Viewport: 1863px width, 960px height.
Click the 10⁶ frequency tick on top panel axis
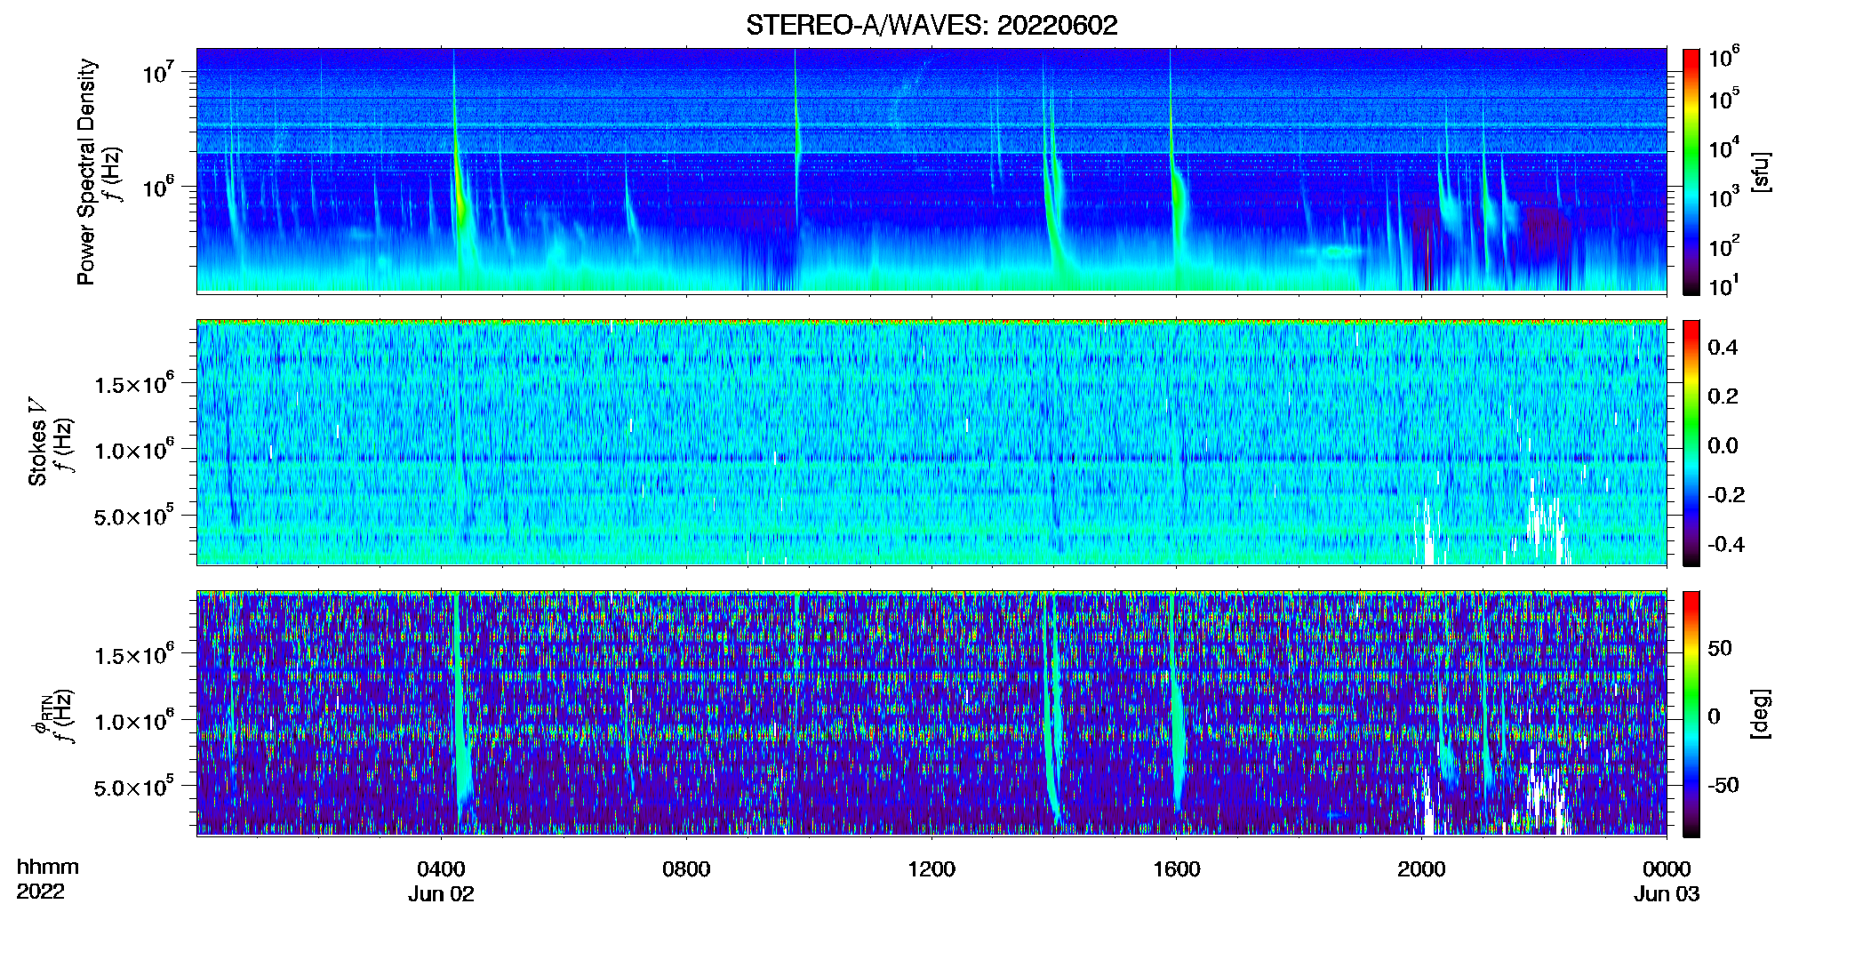point(157,187)
